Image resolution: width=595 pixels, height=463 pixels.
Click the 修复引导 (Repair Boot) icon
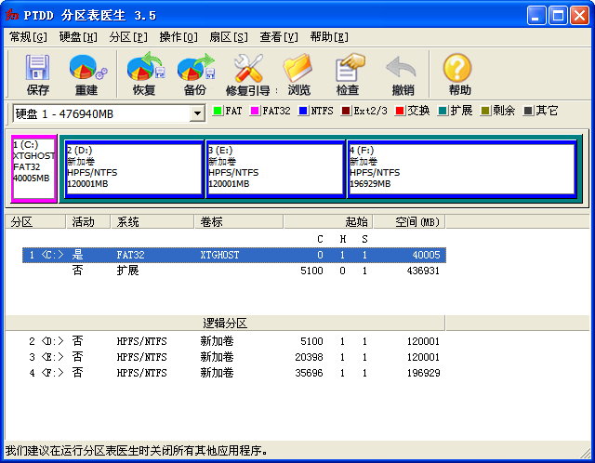(x=248, y=74)
